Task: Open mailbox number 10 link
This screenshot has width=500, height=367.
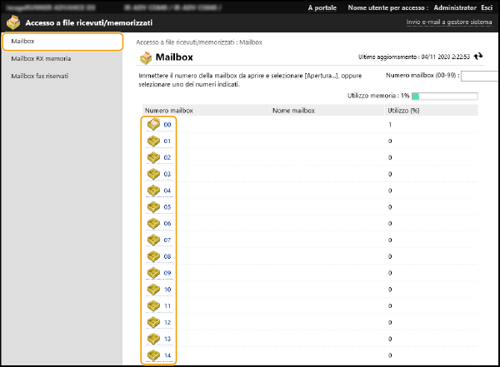Action: tap(167, 290)
